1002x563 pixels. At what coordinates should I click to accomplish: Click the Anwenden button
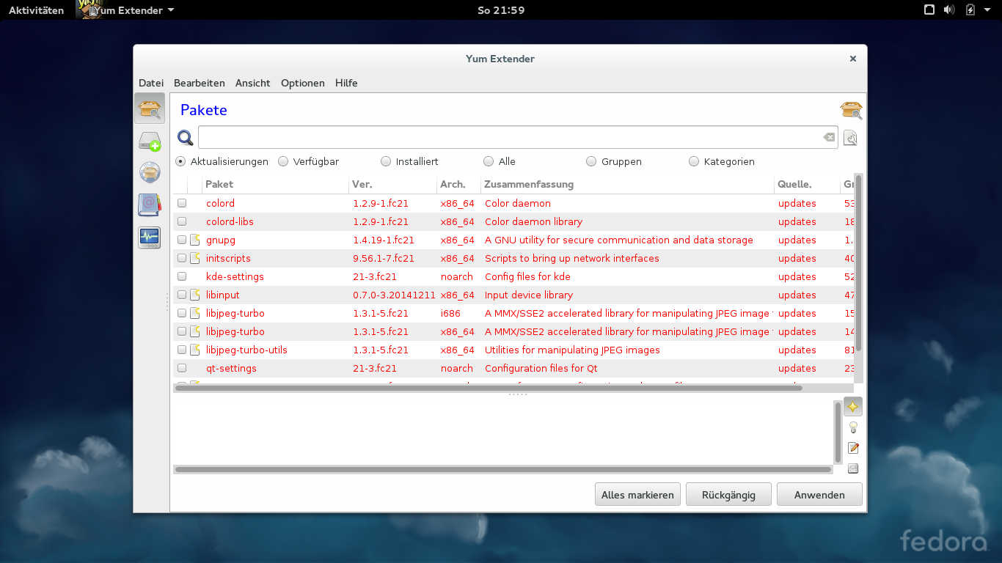(x=819, y=495)
